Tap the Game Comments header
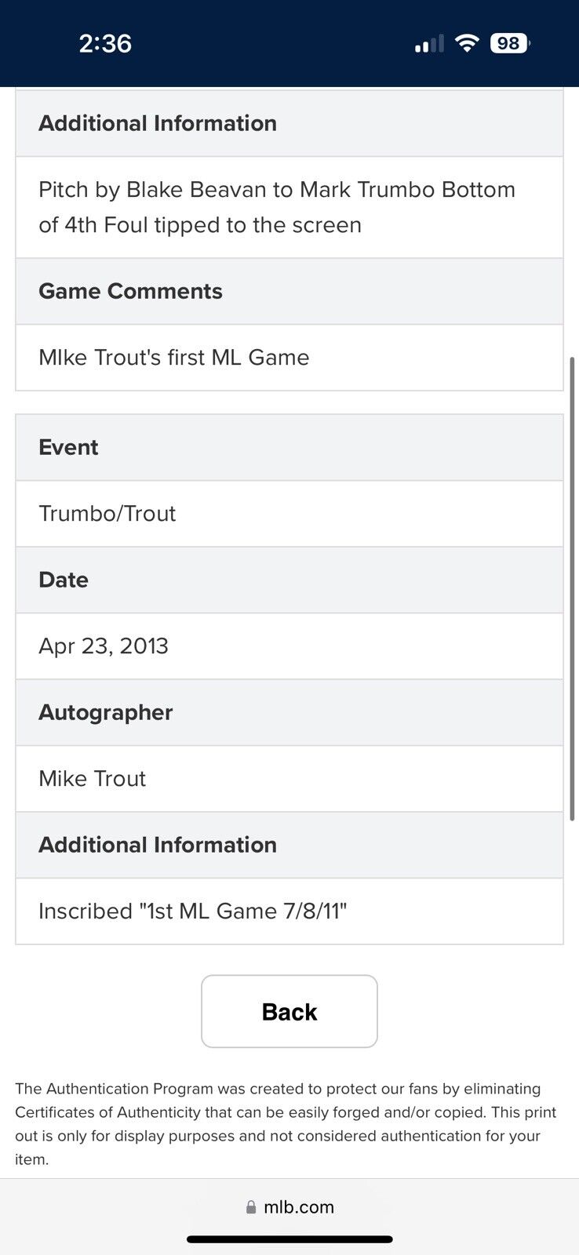 131,291
